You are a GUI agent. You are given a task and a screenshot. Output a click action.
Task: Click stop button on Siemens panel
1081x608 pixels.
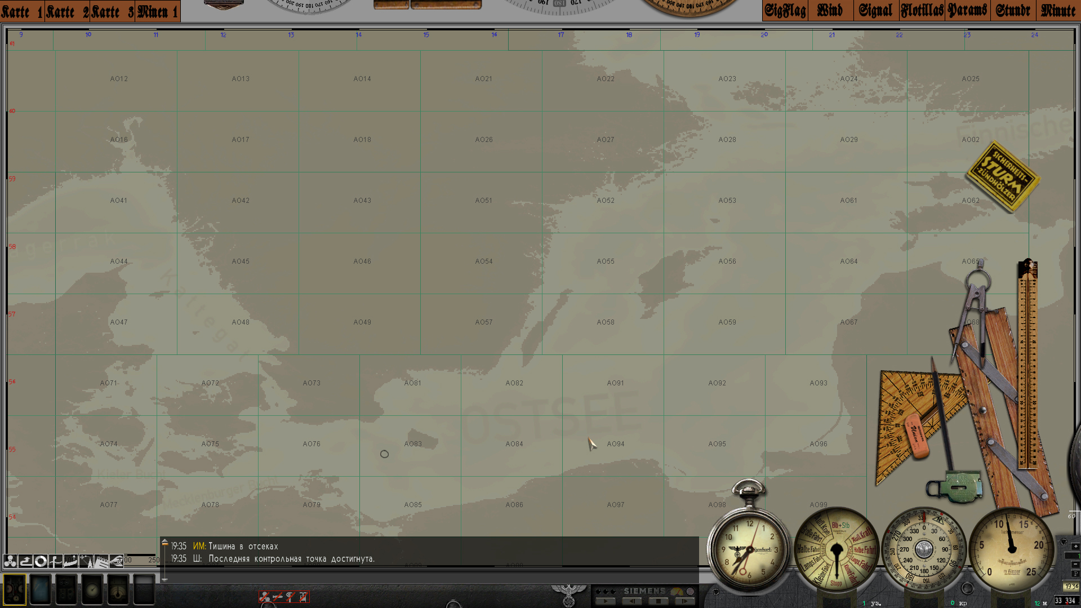(658, 601)
